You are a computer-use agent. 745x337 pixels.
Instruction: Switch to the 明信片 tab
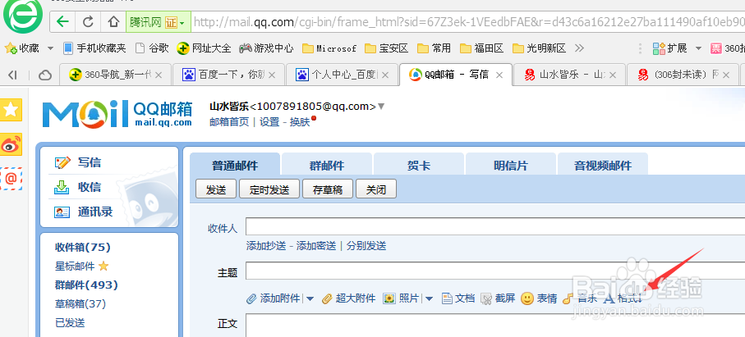click(511, 166)
